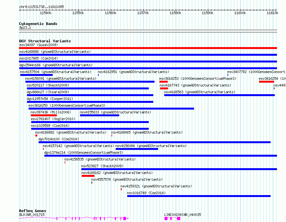The height and width of the screenshot is (222, 286).
Task: Select the dgv866n27 (Itsara2009) label
Action: [48, 92]
